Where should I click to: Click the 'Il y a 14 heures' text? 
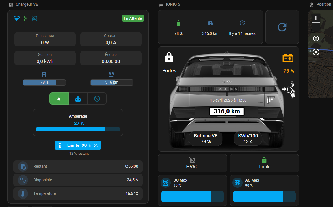[x=242, y=33]
